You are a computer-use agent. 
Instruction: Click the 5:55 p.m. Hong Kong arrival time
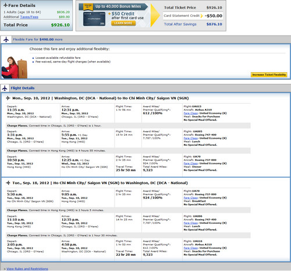[x=69, y=135]
